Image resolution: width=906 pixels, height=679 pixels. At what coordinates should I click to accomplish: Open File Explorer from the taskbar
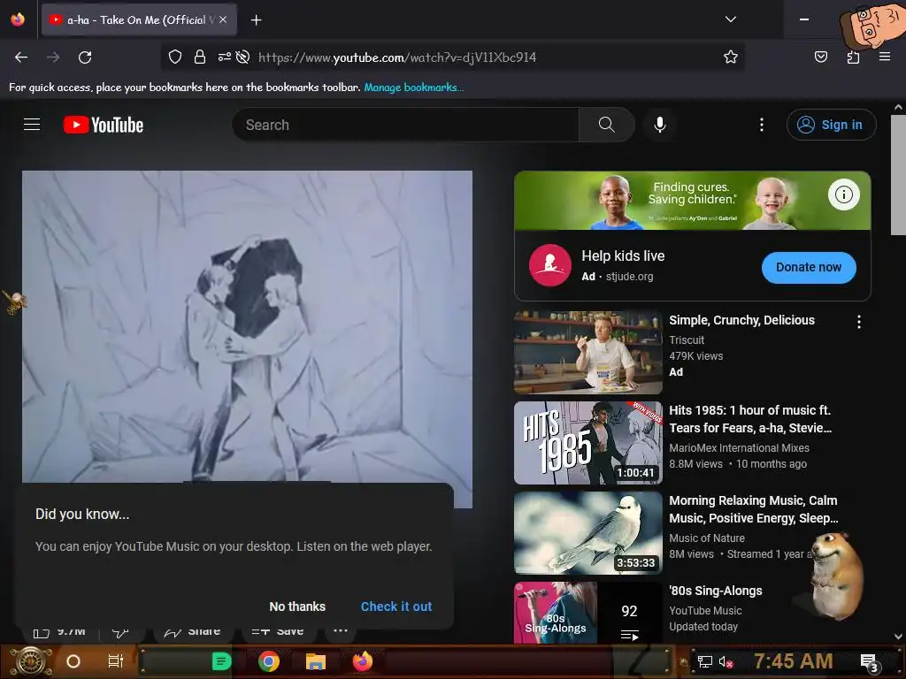pyautogui.click(x=316, y=661)
